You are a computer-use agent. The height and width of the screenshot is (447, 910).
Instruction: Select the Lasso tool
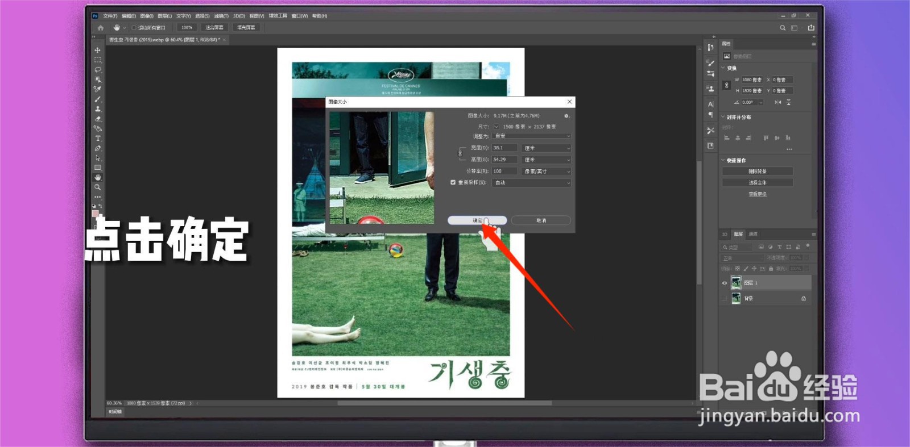[97, 69]
